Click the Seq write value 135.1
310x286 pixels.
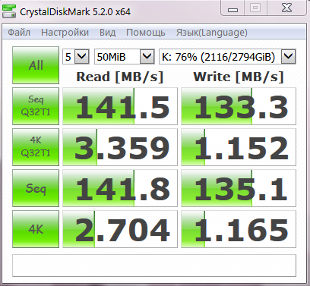[239, 188]
